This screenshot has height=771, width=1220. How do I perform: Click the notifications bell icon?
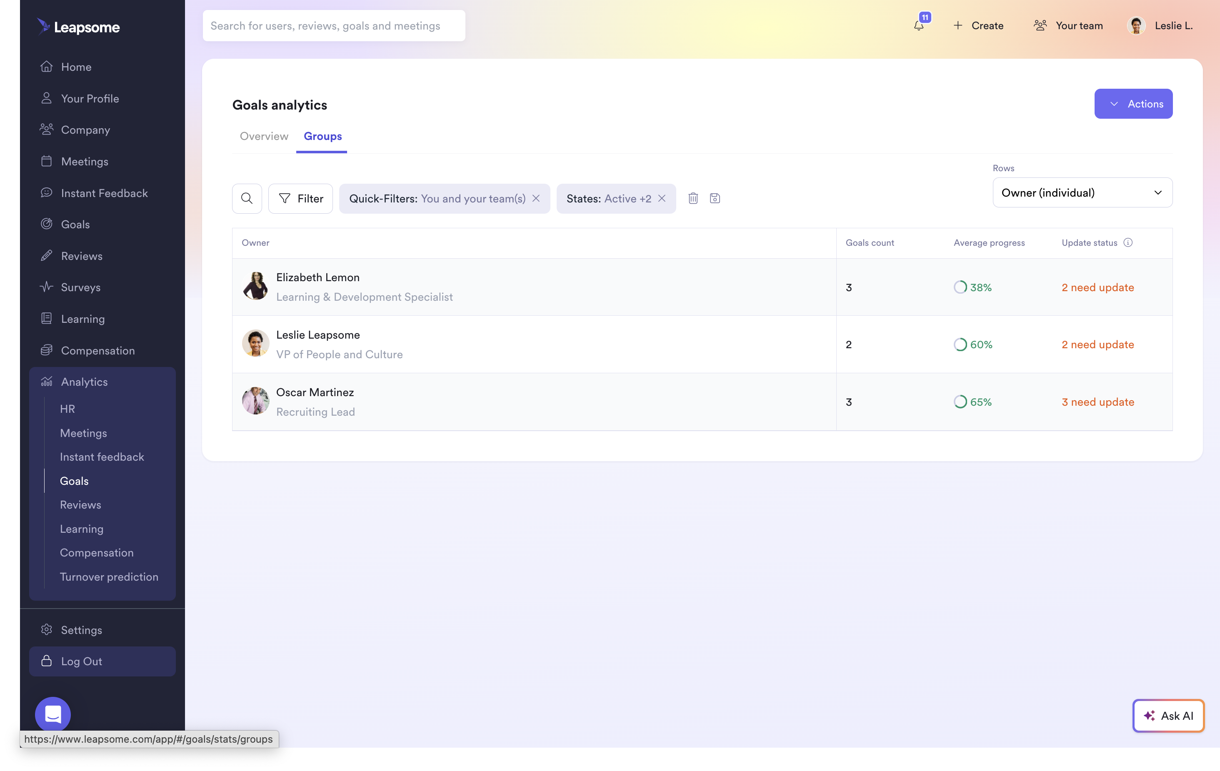click(918, 26)
